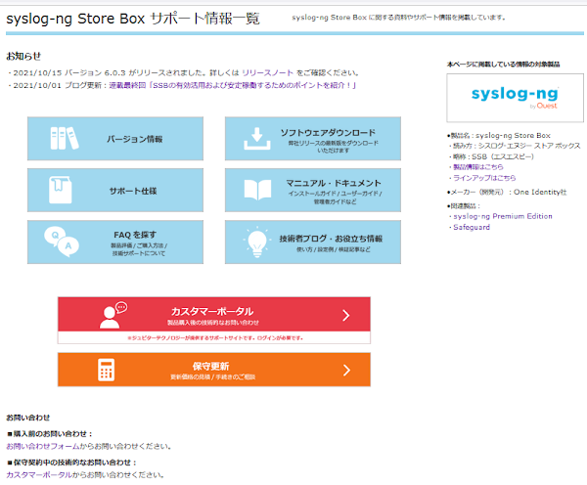Follow the お問い合わせフォーム link

[x=43, y=446]
